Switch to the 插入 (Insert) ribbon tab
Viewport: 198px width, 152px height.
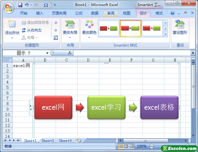39,13
